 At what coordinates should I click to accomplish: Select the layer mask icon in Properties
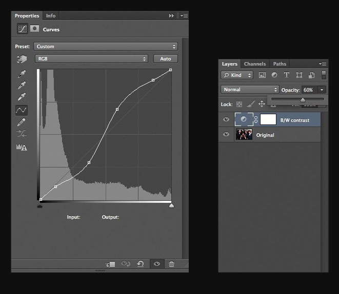[34, 29]
